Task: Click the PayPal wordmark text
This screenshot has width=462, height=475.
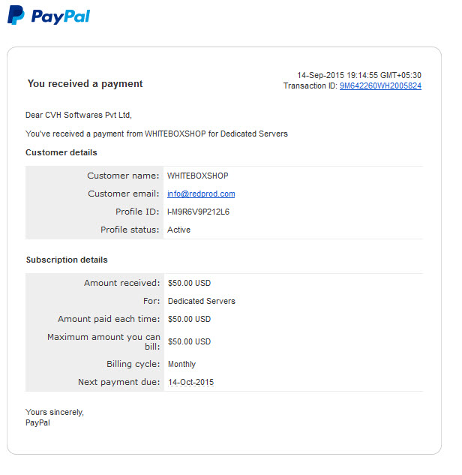Action: coord(61,17)
